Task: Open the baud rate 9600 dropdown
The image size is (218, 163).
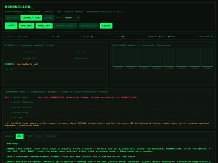Action: [x=71, y=18]
